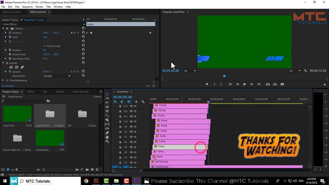Image resolution: width=329 pixels, height=185 pixels.
Task: Switch to the Effects tab
Action: [x=31, y=91]
